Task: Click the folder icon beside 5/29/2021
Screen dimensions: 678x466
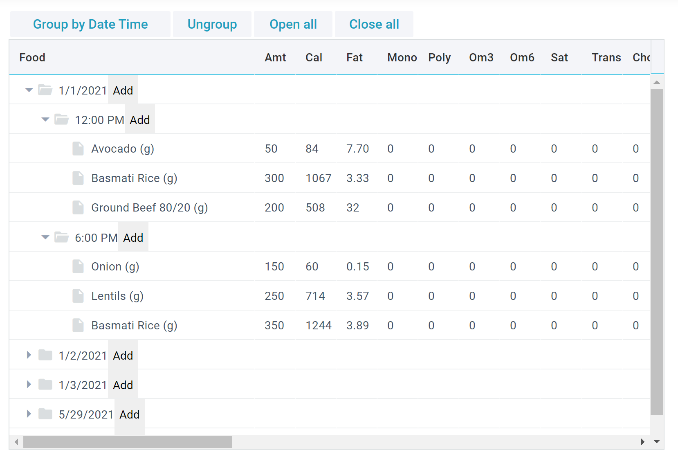Action: pos(45,414)
